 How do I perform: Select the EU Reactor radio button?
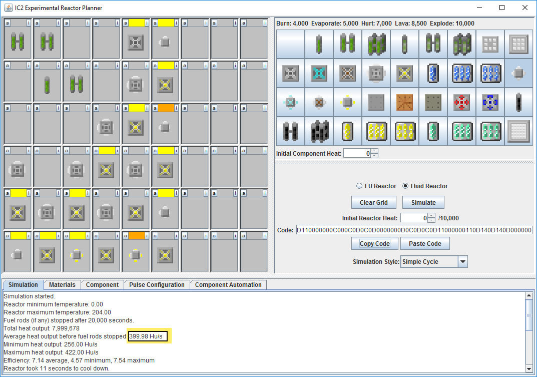pos(359,186)
